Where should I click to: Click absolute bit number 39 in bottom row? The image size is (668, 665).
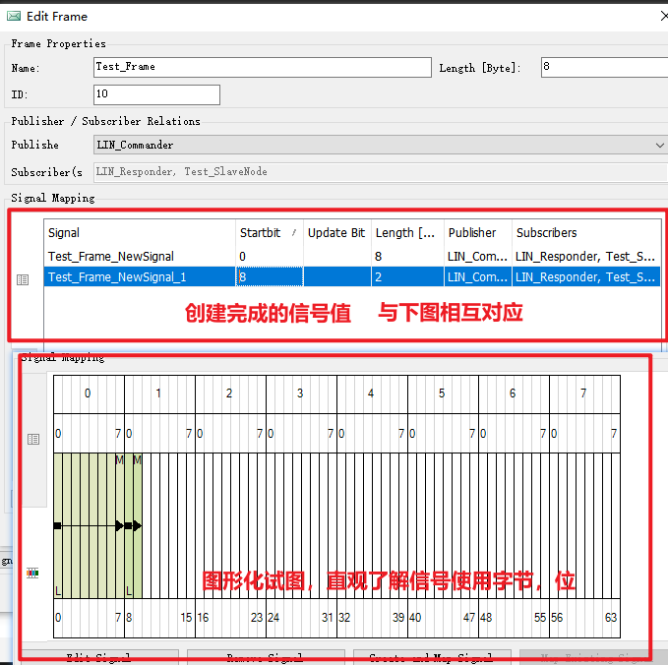click(398, 618)
